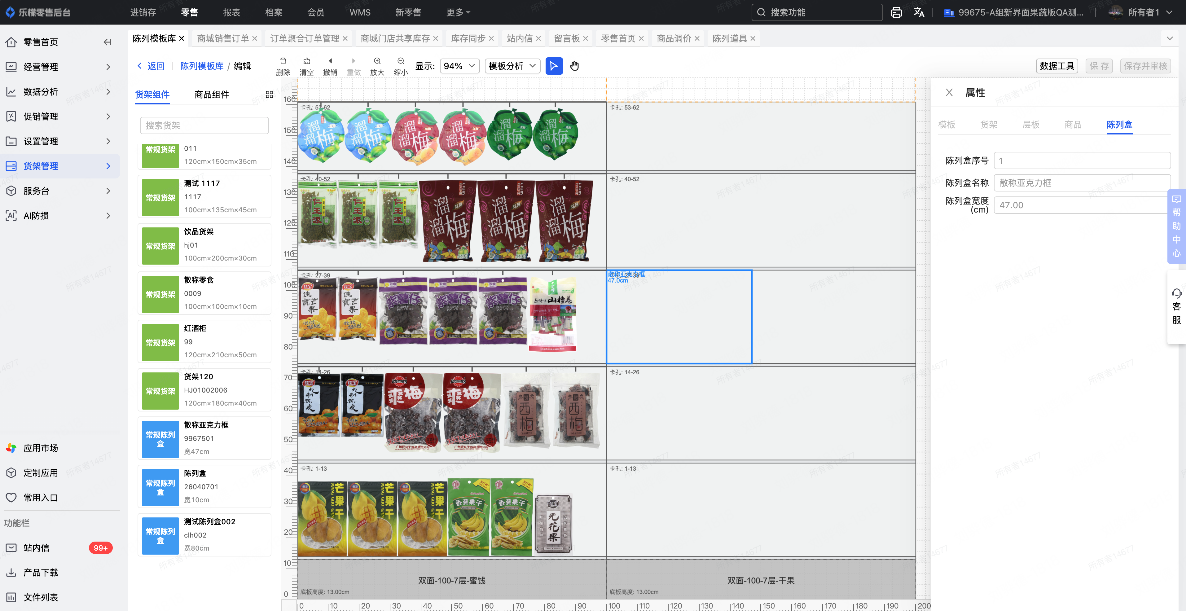Select the hand pan tool
Image resolution: width=1186 pixels, height=611 pixels.
click(574, 66)
